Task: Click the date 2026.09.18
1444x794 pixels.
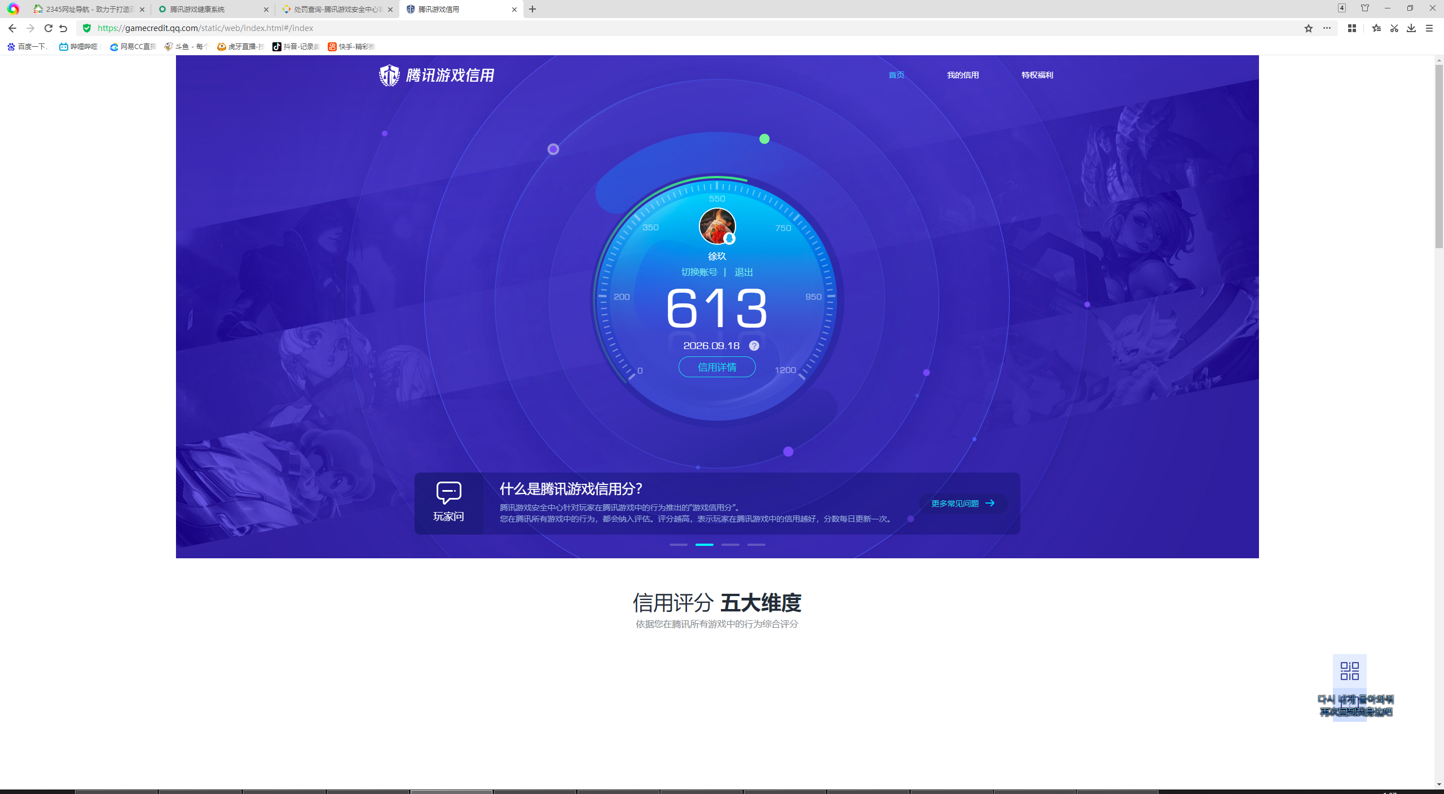Action: tap(711, 346)
